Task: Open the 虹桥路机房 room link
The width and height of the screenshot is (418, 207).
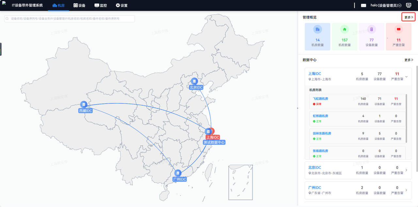Action: 320,116
